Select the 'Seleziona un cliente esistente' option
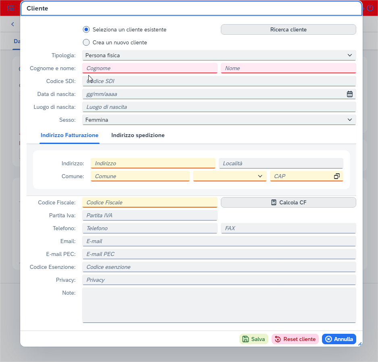378x362 pixels. coord(86,29)
